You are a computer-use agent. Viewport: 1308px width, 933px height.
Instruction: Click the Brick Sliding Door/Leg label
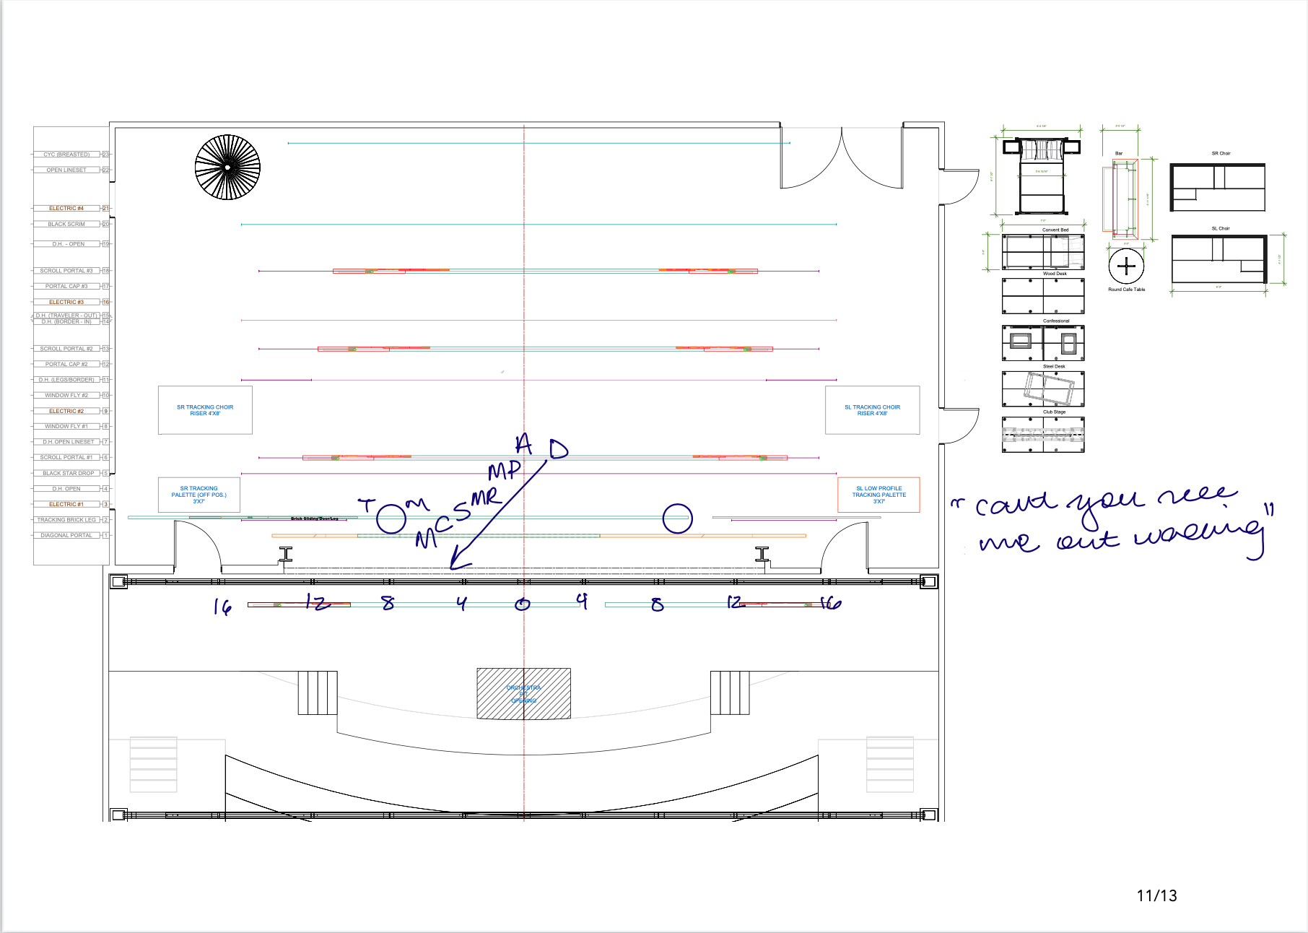point(315,518)
